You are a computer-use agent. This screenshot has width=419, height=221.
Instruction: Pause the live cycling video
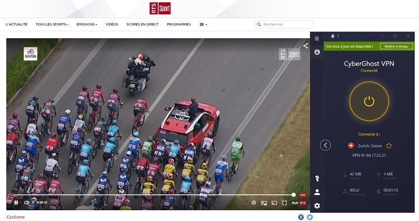pyautogui.click(x=16, y=203)
